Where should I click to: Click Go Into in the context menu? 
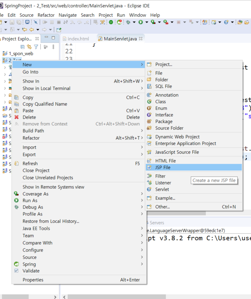pos(79,72)
